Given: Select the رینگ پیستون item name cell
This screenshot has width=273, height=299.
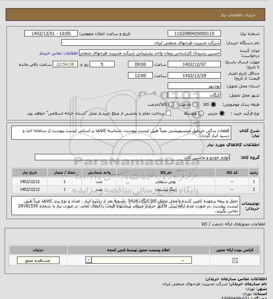Looking at the screenshot, I should 166,189.
